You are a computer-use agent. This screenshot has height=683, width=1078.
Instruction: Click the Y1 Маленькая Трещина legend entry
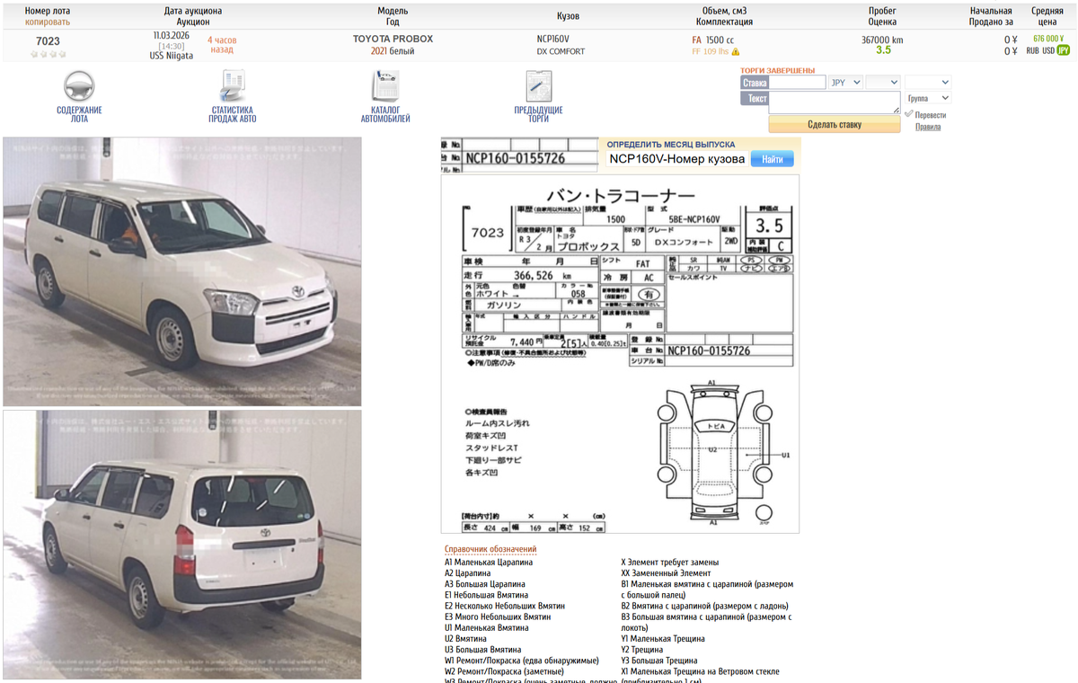tap(663, 639)
